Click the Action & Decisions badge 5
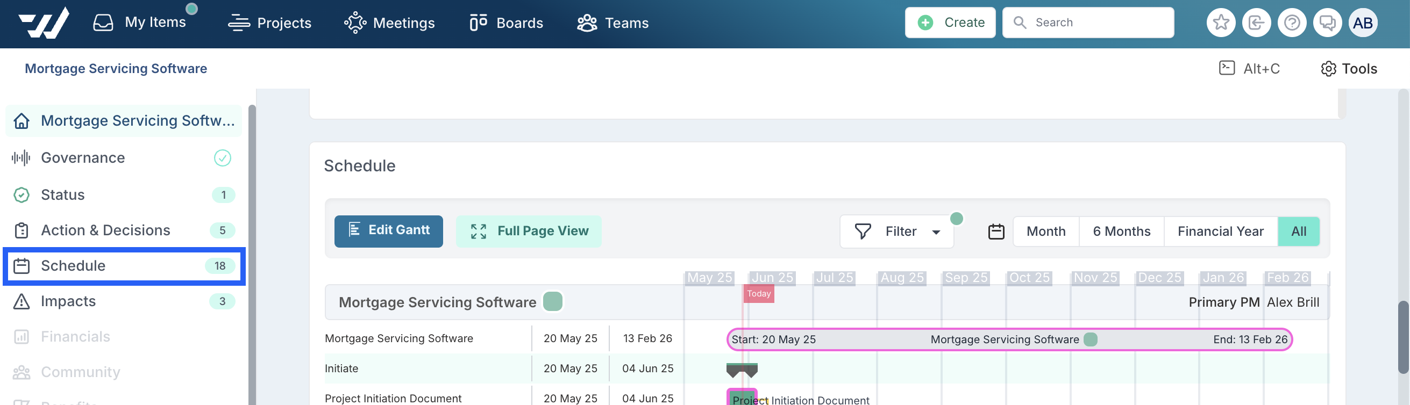Screen dimensions: 1410x405 (222, 230)
